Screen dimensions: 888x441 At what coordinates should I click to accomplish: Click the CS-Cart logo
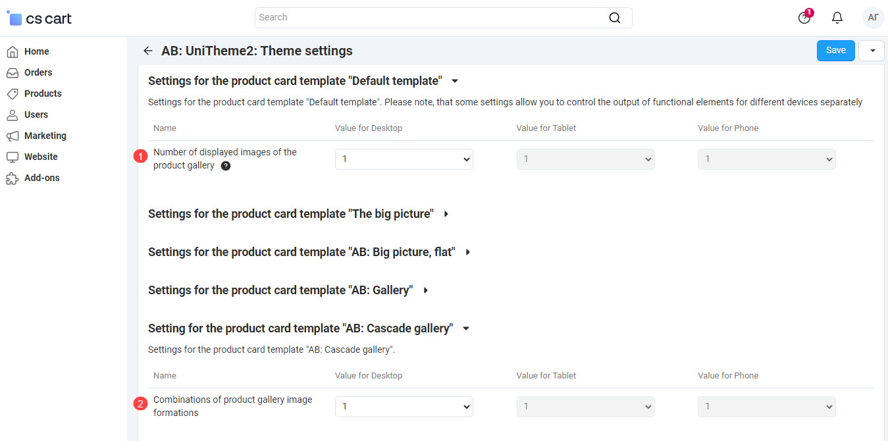(x=39, y=18)
